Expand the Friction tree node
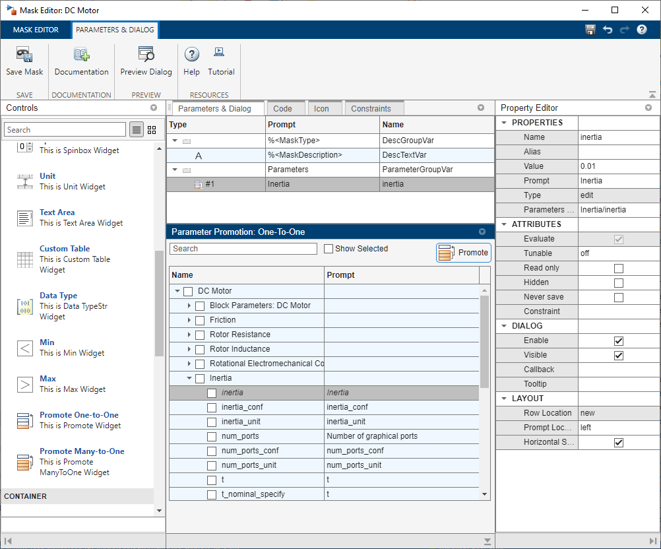Image resolution: width=661 pixels, height=549 pixels. pos(189,320)
